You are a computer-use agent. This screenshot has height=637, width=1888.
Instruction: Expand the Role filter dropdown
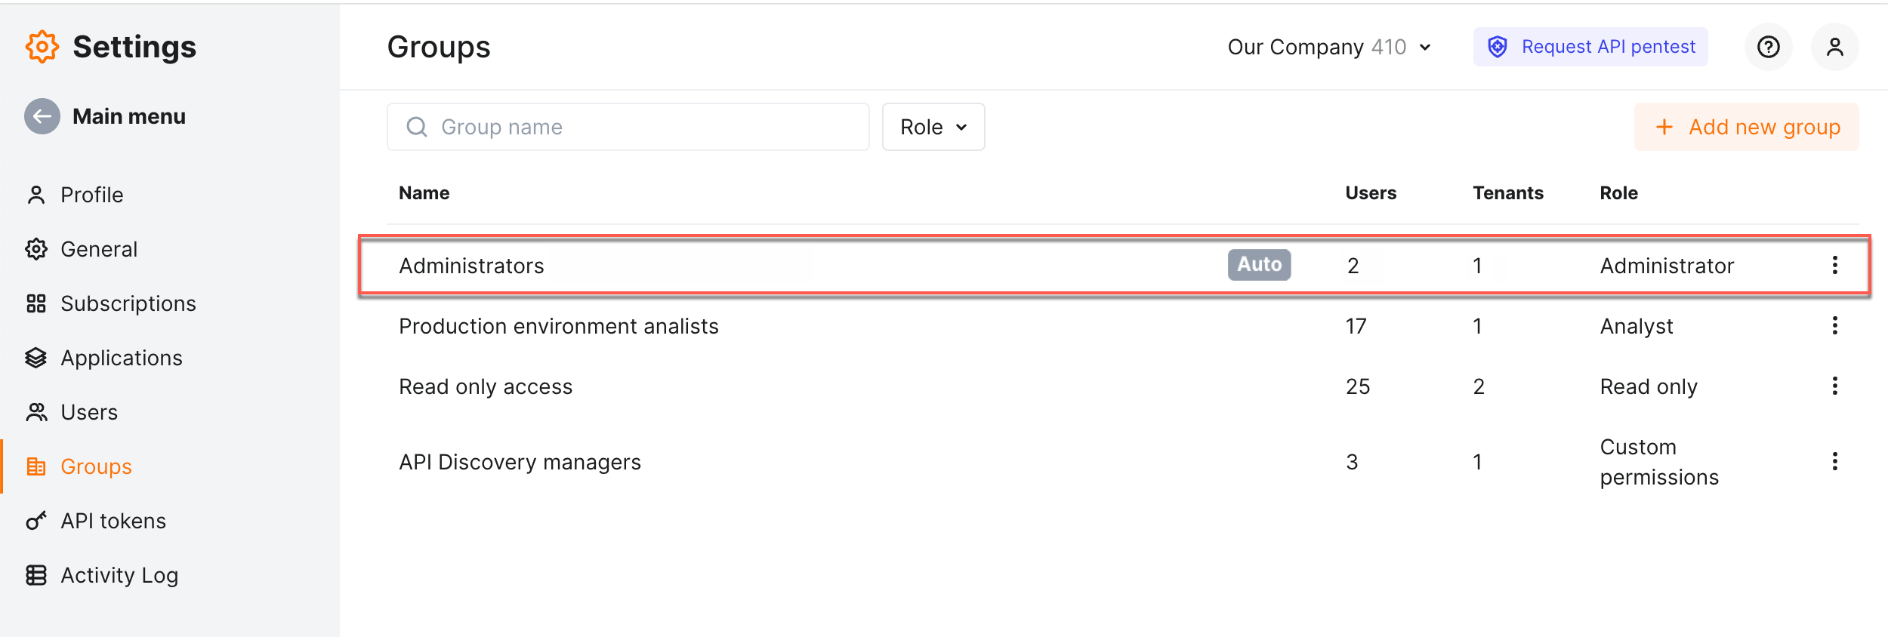(x=933, y=127)
